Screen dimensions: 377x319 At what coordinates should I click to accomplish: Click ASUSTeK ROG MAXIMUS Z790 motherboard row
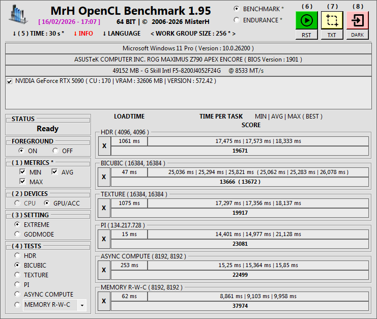point(188,60)
